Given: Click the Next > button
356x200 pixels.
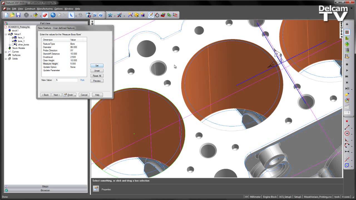Looking at the screenshot, I should pos(56,95).
